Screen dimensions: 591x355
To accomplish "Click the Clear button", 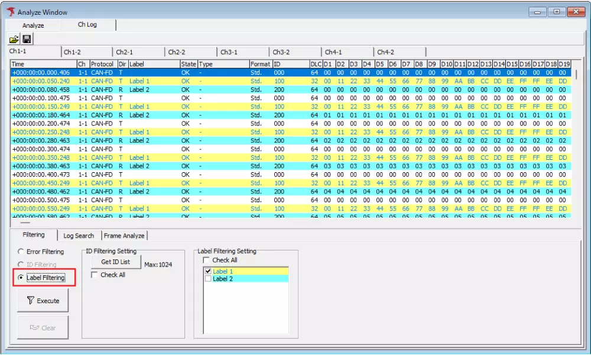I will tap(43, 327).
